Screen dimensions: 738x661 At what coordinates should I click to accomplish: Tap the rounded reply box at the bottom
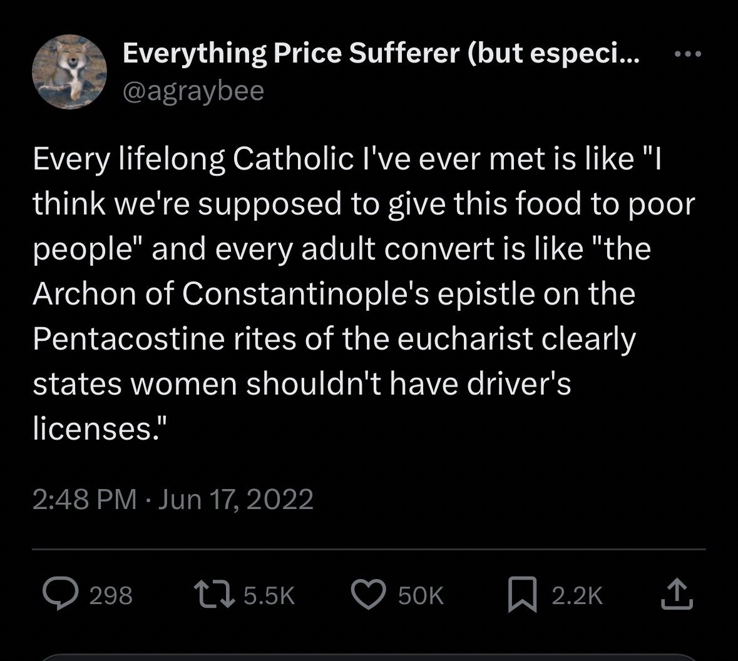tap(369, 657)
